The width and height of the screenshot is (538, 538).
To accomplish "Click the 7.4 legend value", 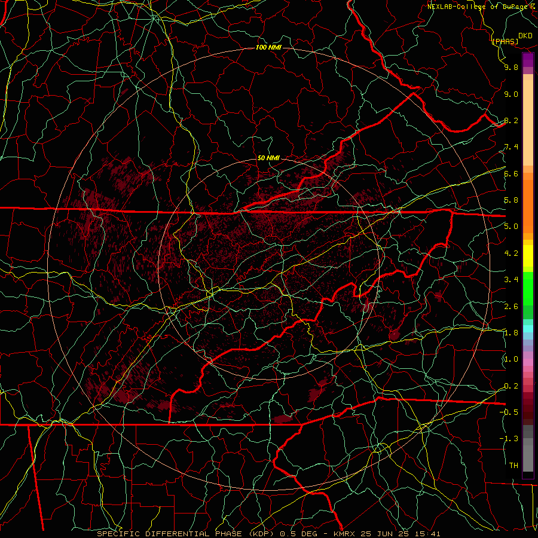I will pos(511,147).
